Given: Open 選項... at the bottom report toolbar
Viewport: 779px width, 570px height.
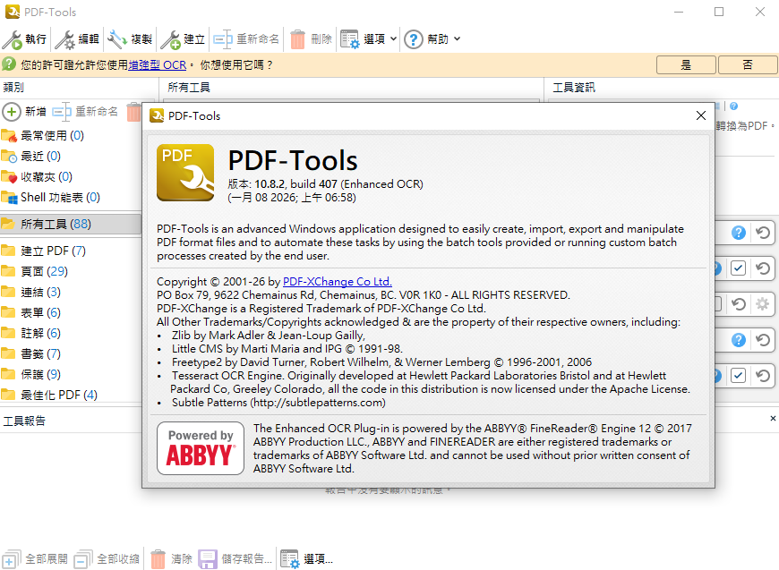Looking at the screenshot, I should 306,559.
